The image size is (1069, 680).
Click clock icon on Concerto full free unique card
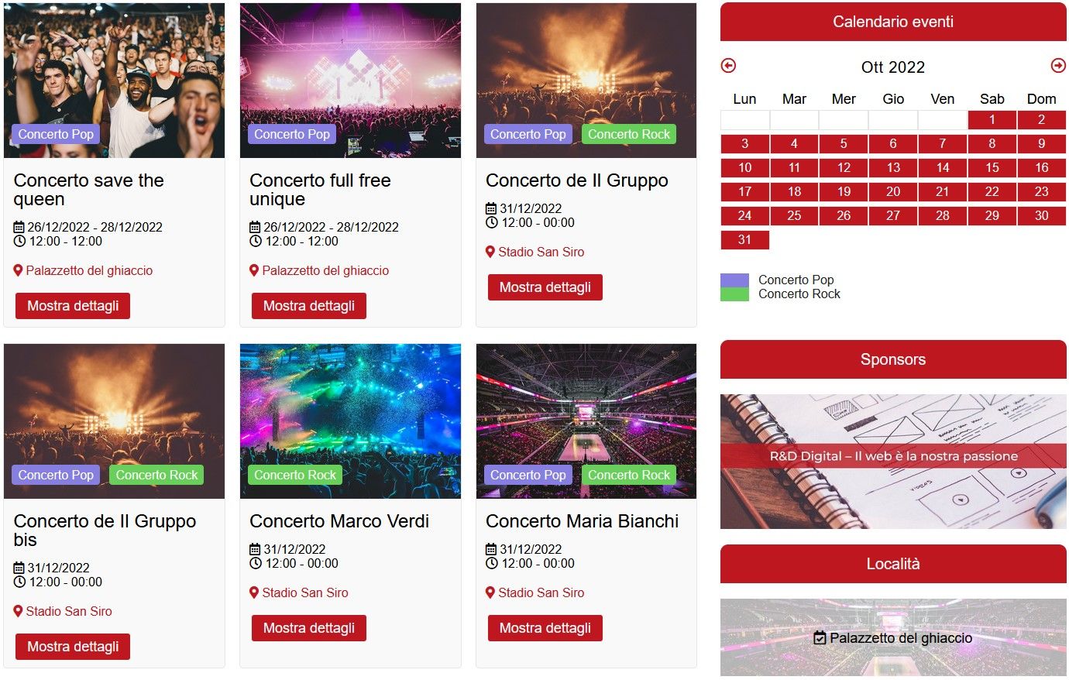pyautogui.click(x=255, y=241)
